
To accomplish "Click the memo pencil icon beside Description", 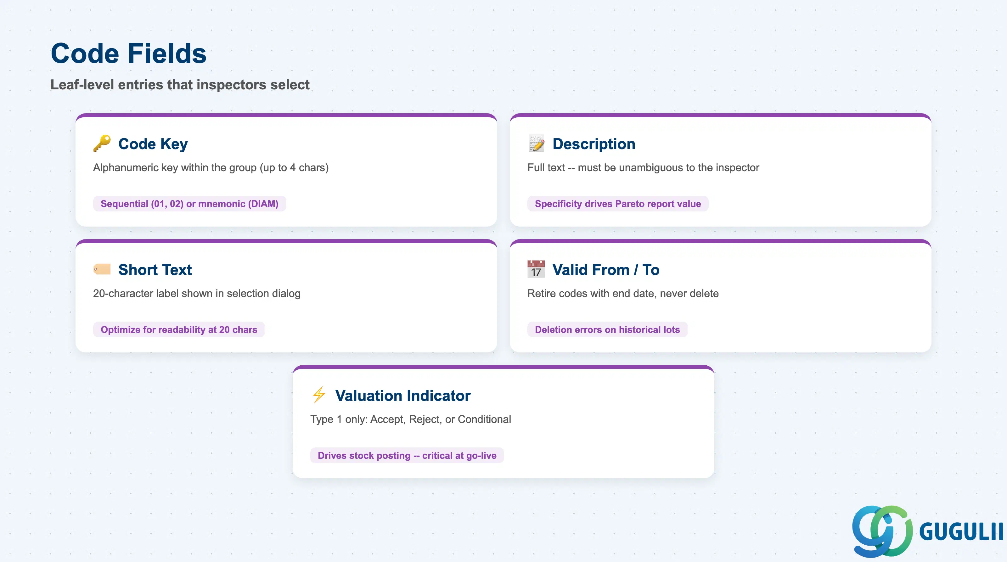I will point(536,143).
